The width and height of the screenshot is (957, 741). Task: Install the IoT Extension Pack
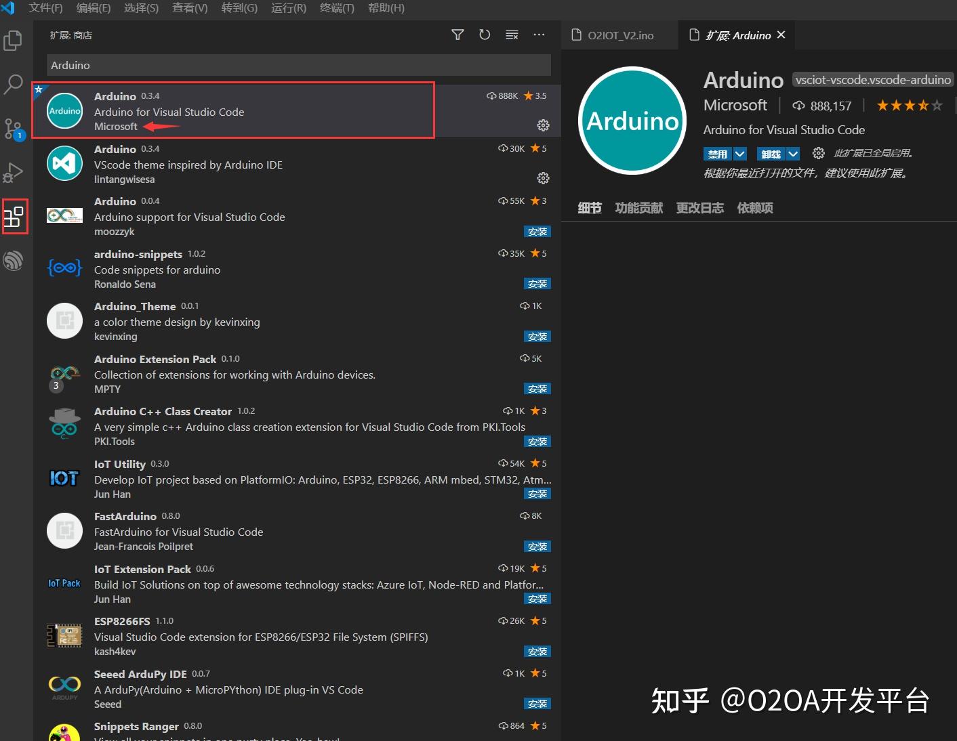[x=537, y=599]
